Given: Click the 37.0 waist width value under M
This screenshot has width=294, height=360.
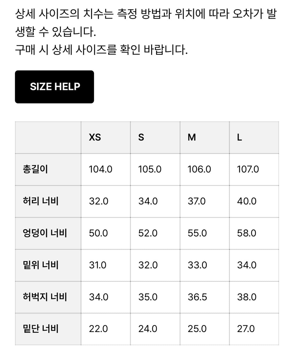Looking at the screenshot, I should pos(195,201).
